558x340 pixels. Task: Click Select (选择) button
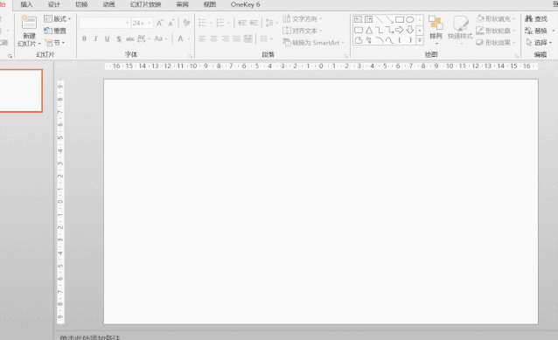(539, 43)
